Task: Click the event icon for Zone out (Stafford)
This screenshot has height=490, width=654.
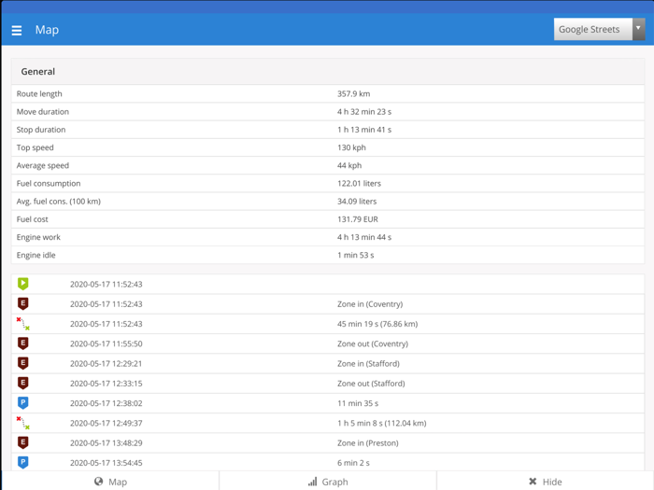Action: 23,383
